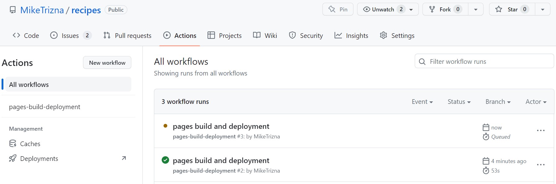Click the Security shield icon
Viewport: 556px width, 184px height.
coord(292,35)
